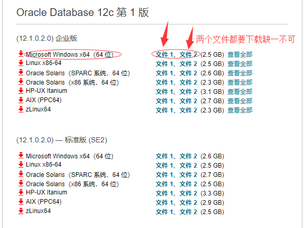Click download icon beside Enterprise Linux x86-64

tap(21, 63)
